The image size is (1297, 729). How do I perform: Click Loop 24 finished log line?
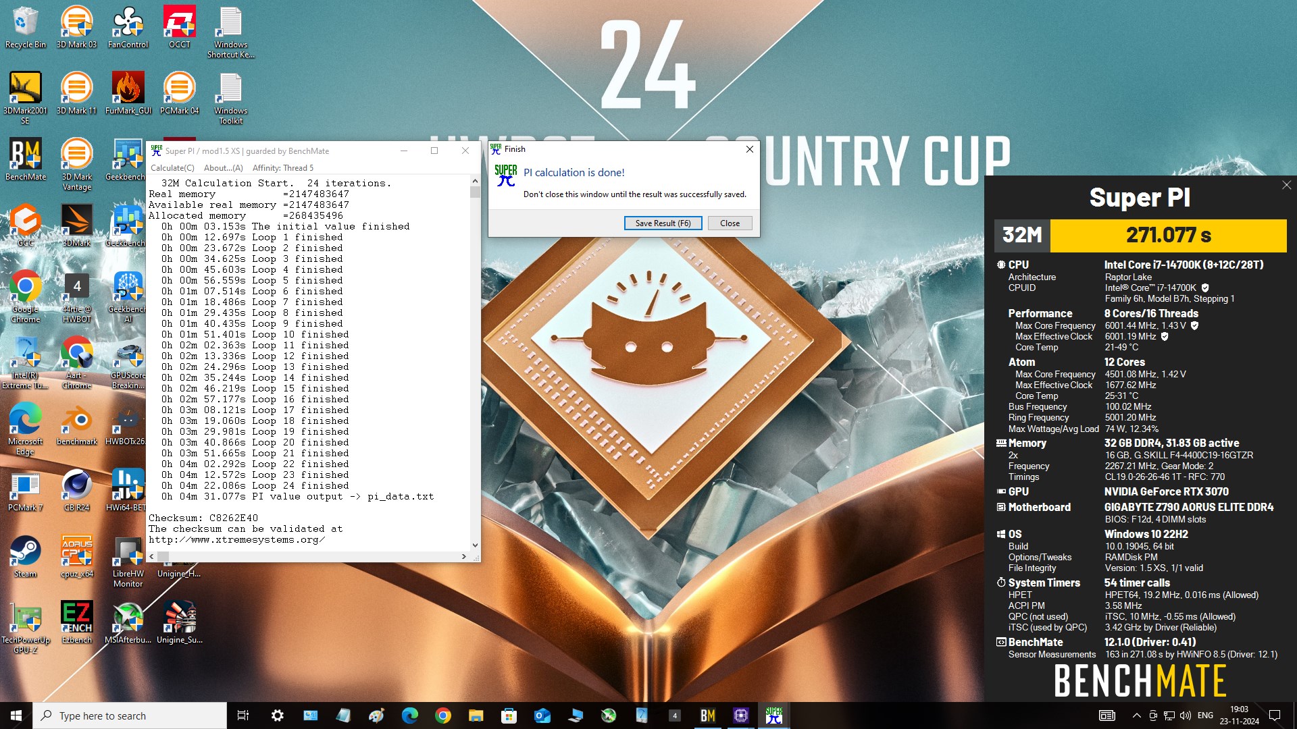coord(255,486)
